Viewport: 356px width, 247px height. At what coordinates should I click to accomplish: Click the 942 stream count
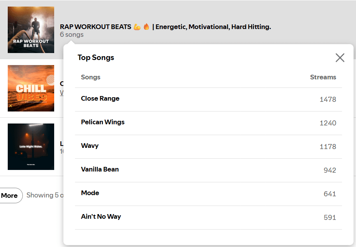coord(330,170)
